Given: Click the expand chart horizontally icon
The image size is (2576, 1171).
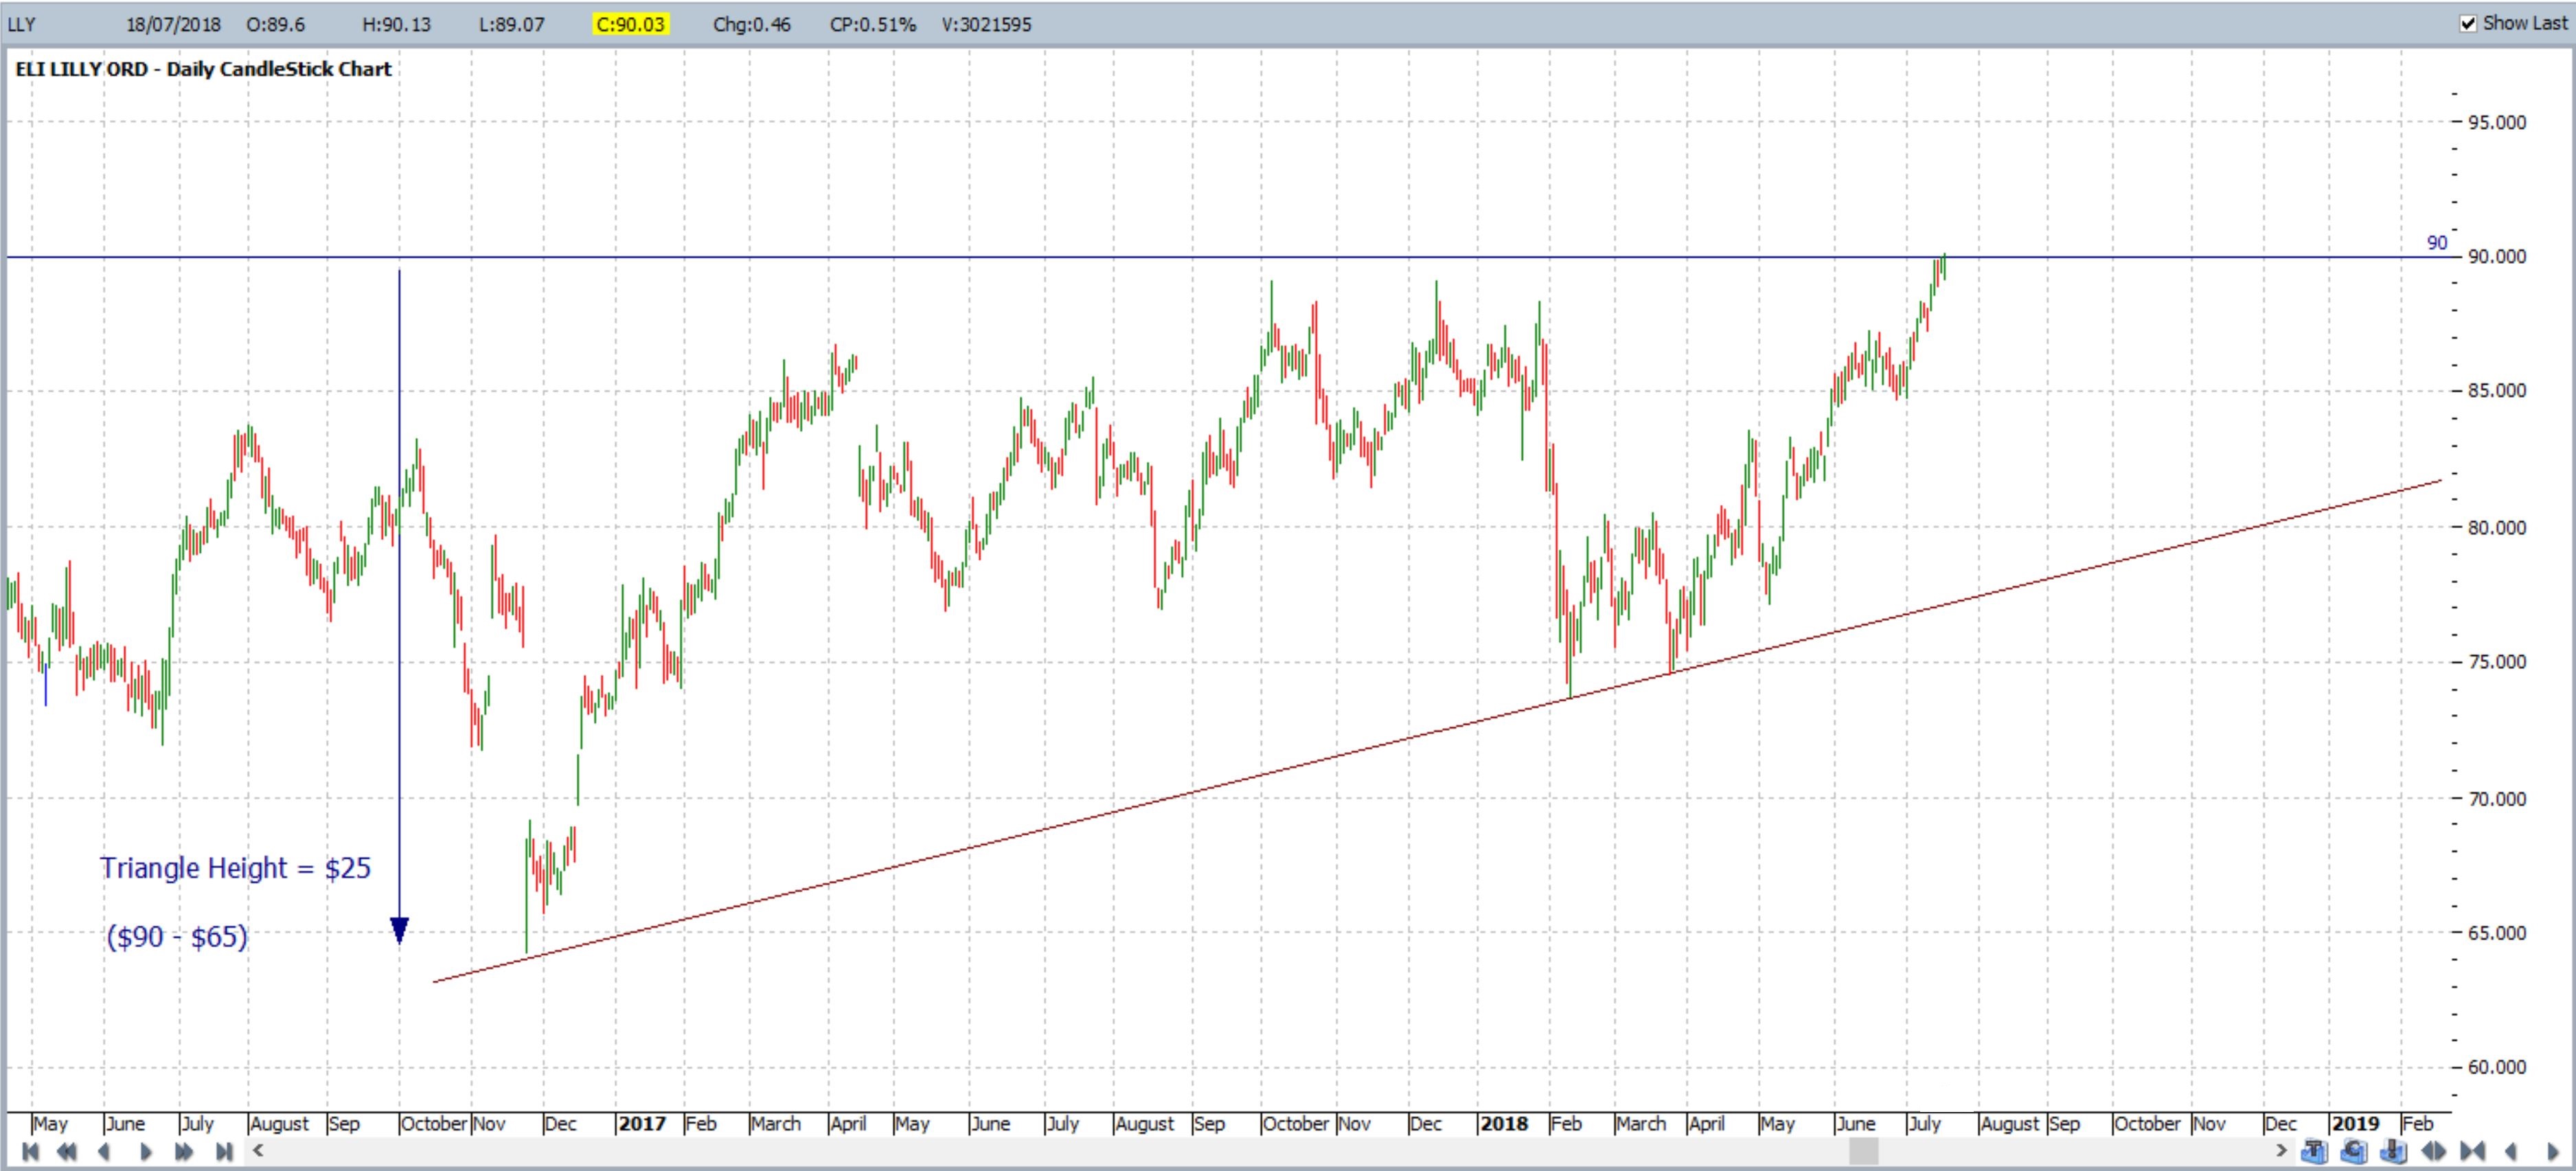Looking at the screenshot, I should pyautogui.click(x=2433, y=1151).
